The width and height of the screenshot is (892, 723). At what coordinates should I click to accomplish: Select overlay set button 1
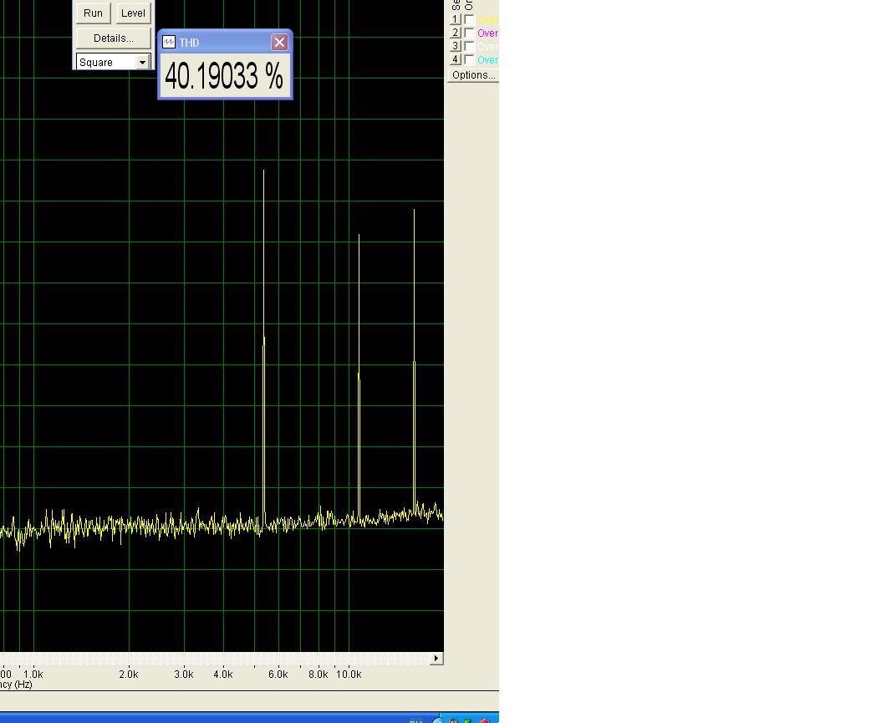(x=455, y=19)
